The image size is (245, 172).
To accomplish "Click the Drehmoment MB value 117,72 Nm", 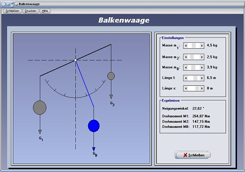I will [x=201, y=127].
